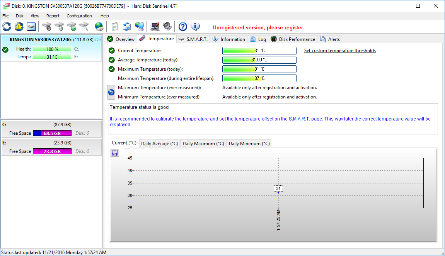Click the blue back arrow icon beside Maximum Temperature
Image resolution: width=445 pixels, height=256 pixels.
[111, 92]
